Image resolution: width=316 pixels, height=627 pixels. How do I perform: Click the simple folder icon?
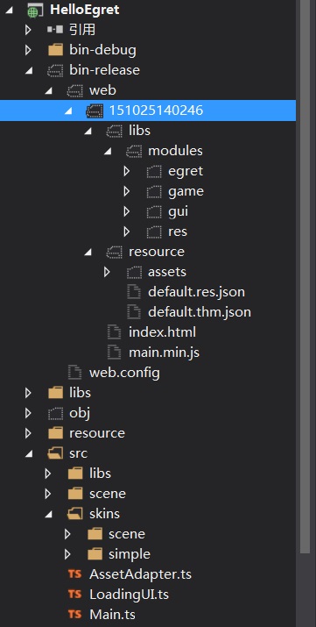(x=95, y=554)
